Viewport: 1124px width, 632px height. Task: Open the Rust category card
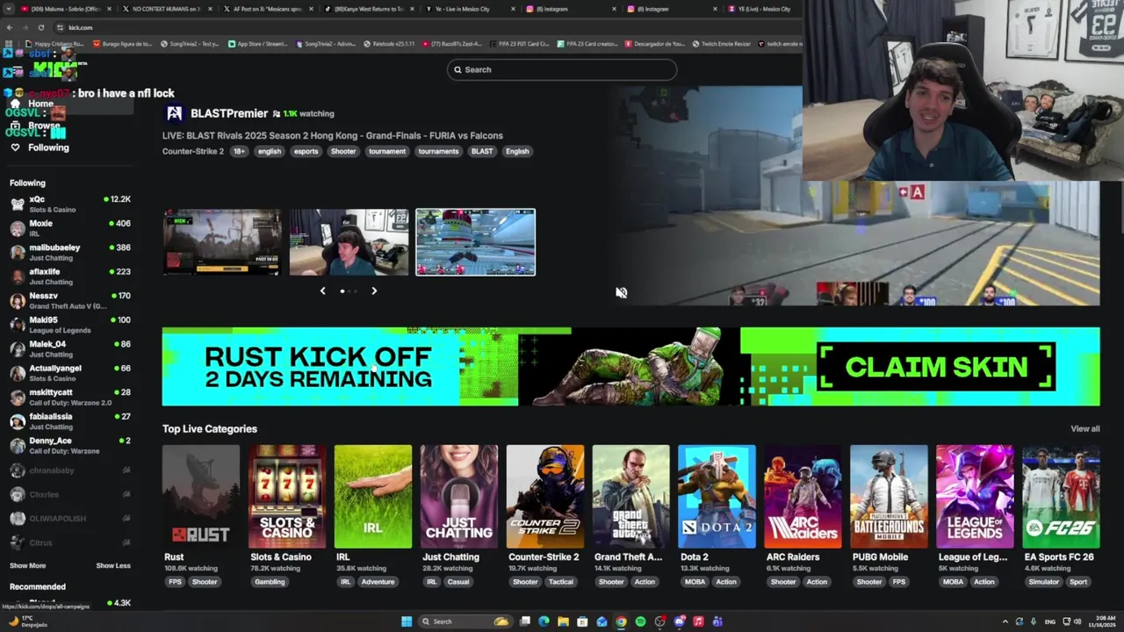click(201, 497)
